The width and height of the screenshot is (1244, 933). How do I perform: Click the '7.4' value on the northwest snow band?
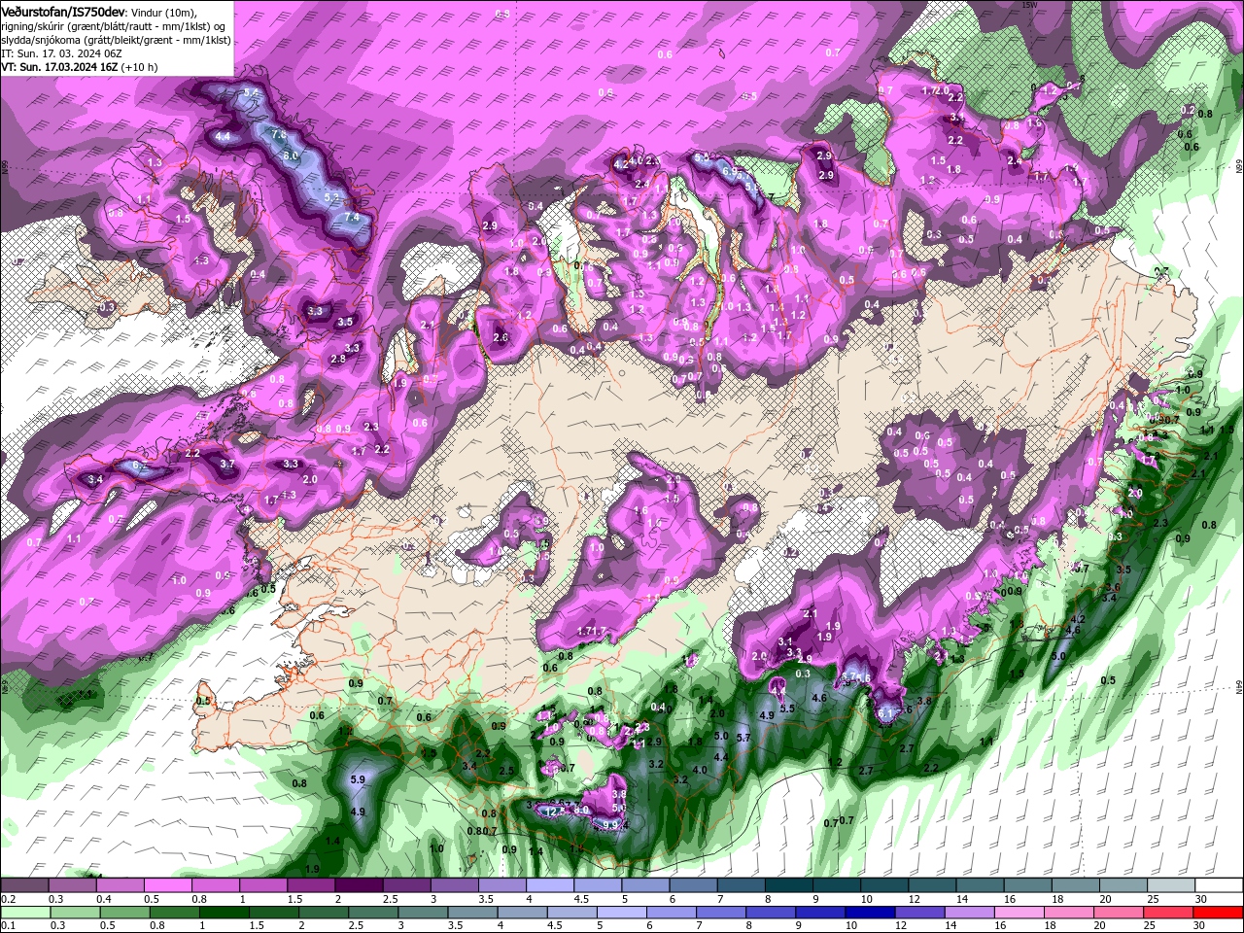tap(352, 217)
